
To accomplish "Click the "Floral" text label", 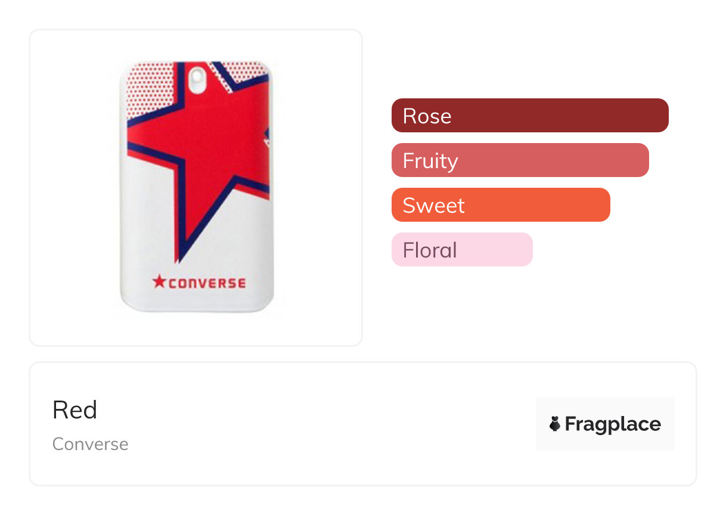I will 430,250.
